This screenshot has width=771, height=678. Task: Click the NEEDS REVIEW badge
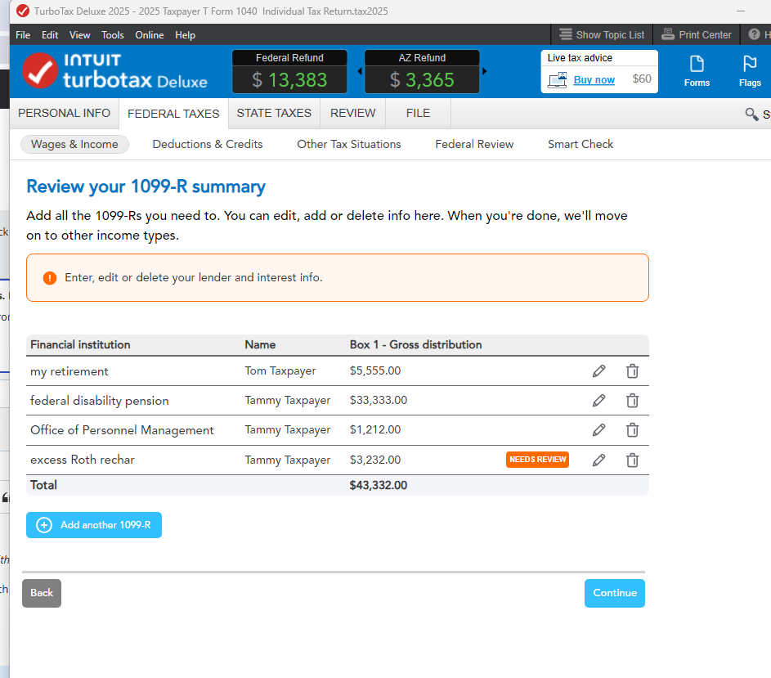(x=537, y=460)
